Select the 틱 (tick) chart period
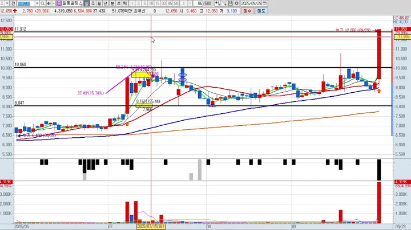Screen dimensions: 411x230 pos(125,3)
